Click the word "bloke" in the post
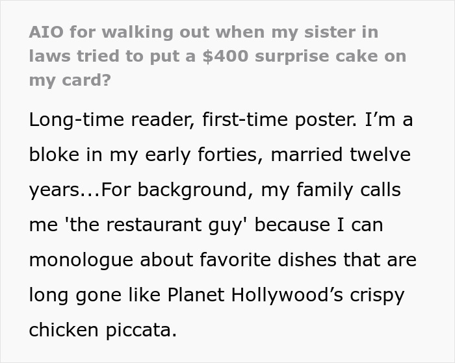The height and width of the screenshot is (363, 455). (x=54, y=155)
